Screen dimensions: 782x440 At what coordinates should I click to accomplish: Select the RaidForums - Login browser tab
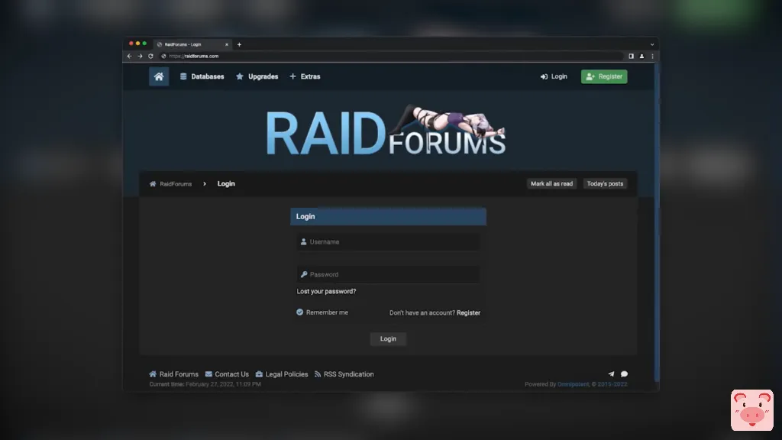coord(192,44)
